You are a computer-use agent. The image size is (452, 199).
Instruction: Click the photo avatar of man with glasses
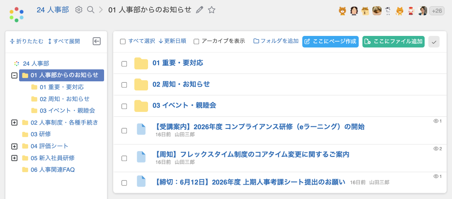[423, 11]
